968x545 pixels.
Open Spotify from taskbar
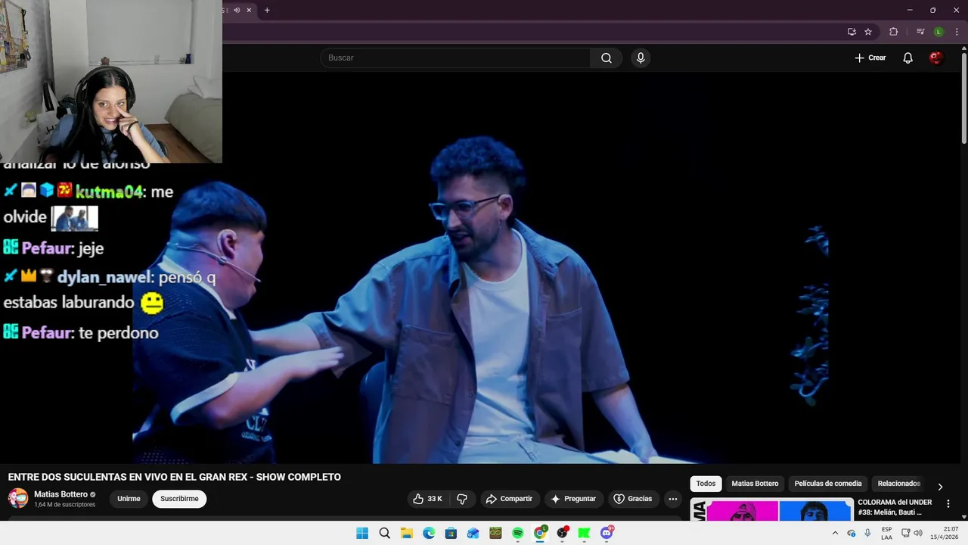point(517,533)
